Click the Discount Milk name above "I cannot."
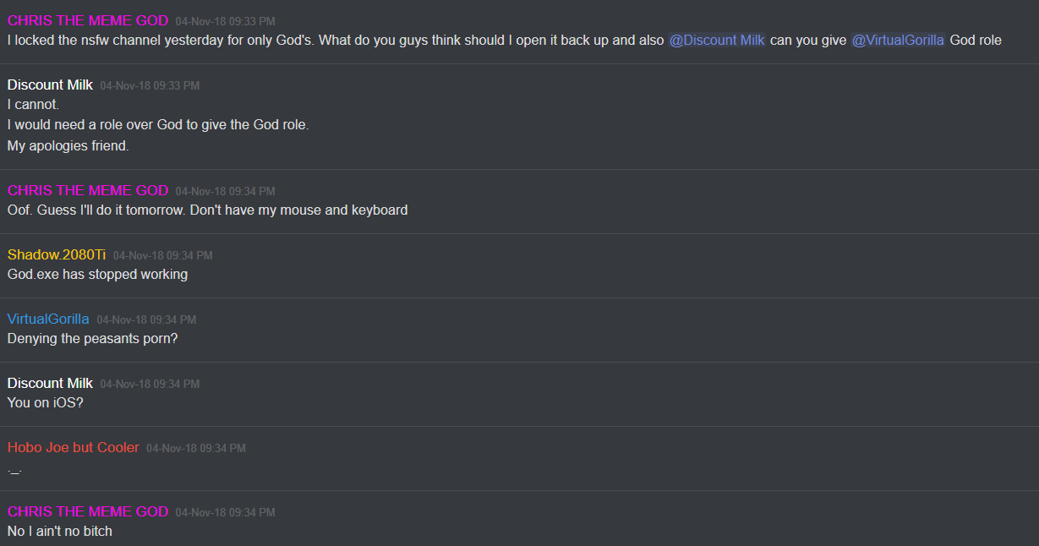 50,85
